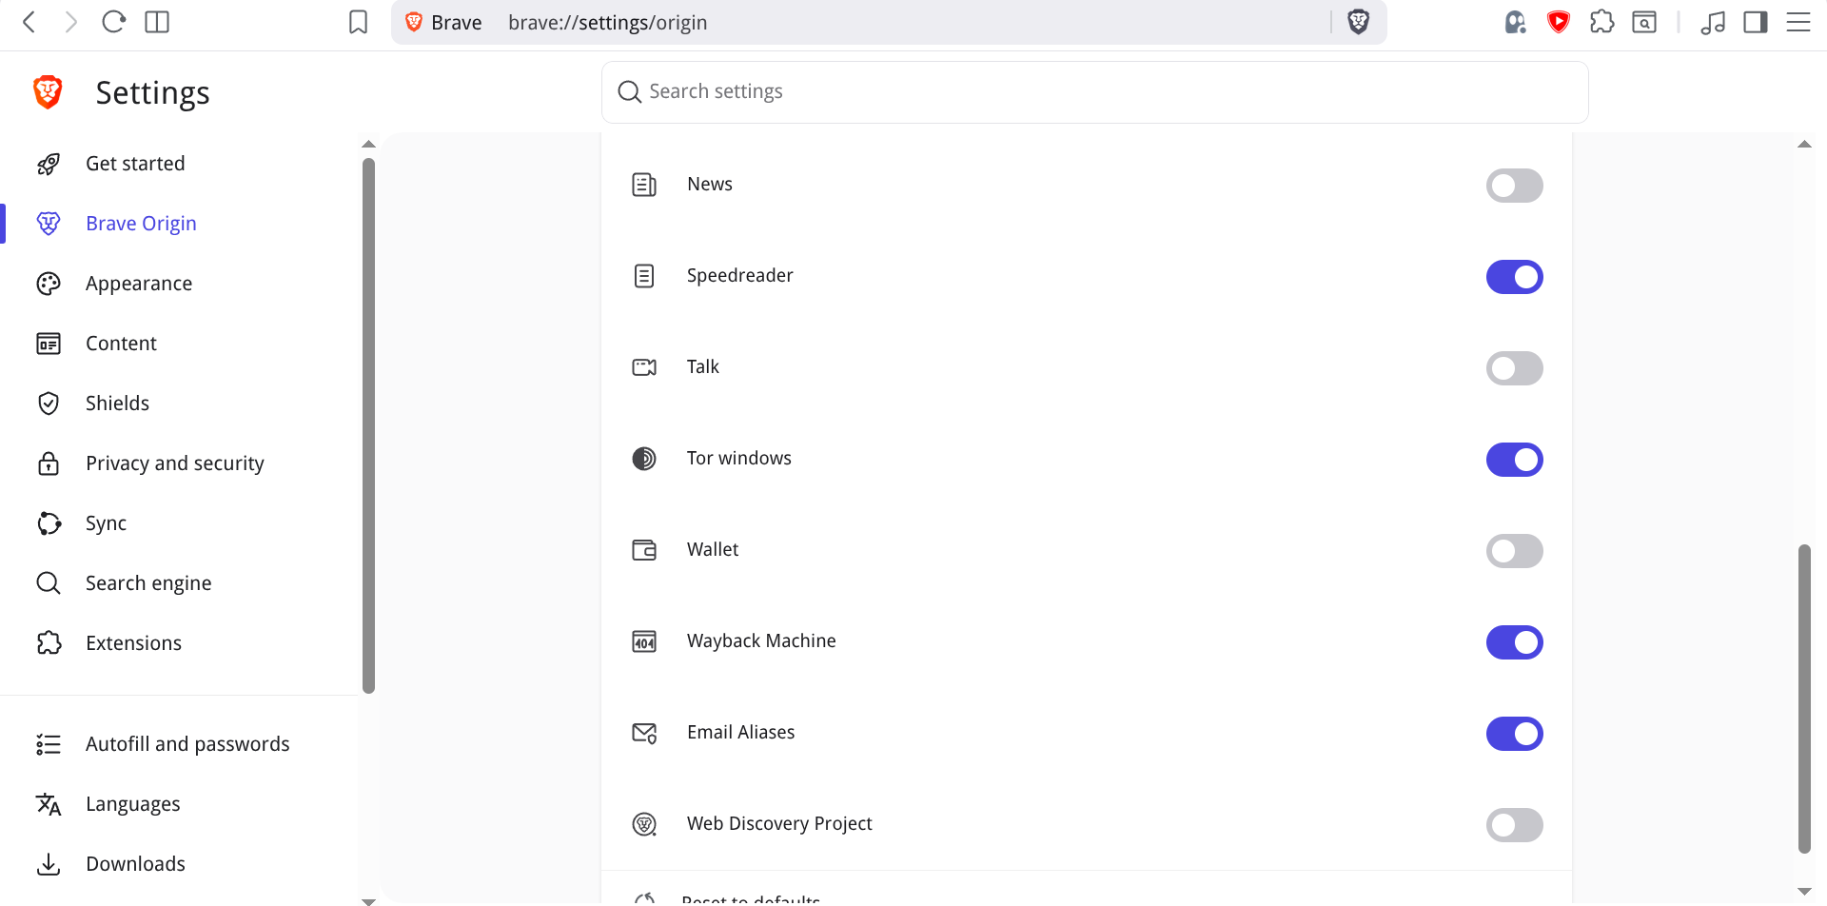
Task: Click the "News" row label
Action: [710, 185]
